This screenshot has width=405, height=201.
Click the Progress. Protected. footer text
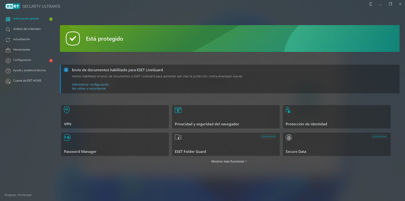tap(18, 195)
